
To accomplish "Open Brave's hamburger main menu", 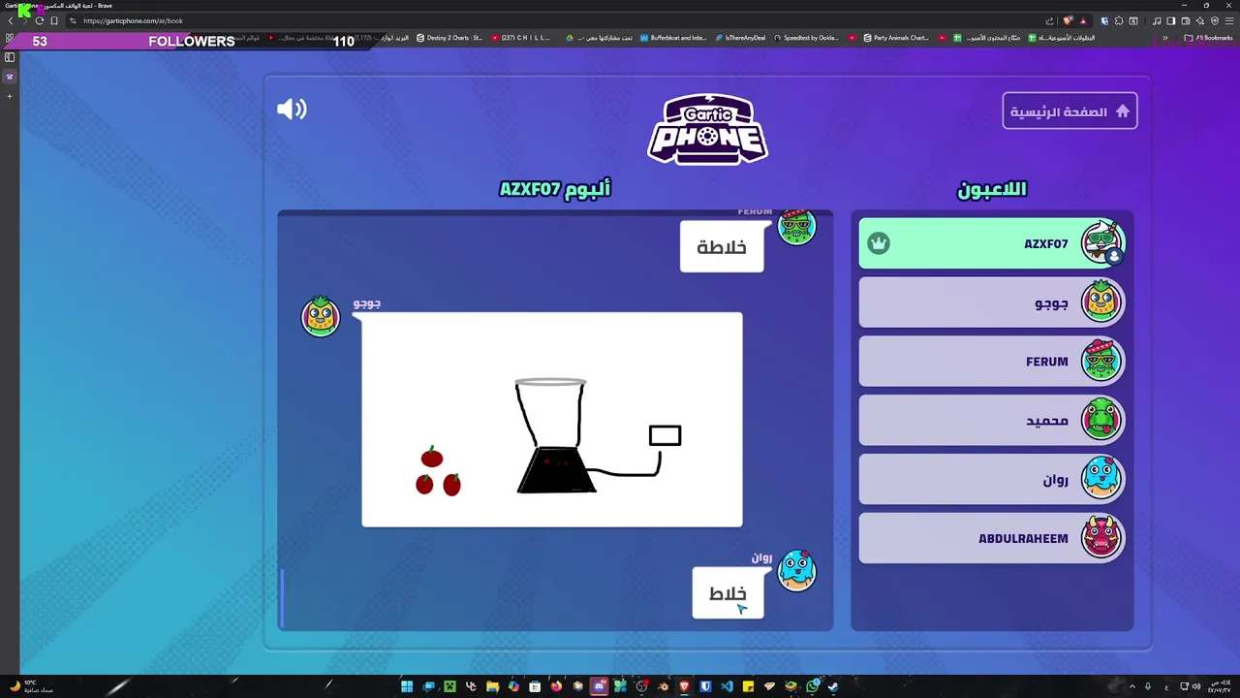I will (1229, 21).
